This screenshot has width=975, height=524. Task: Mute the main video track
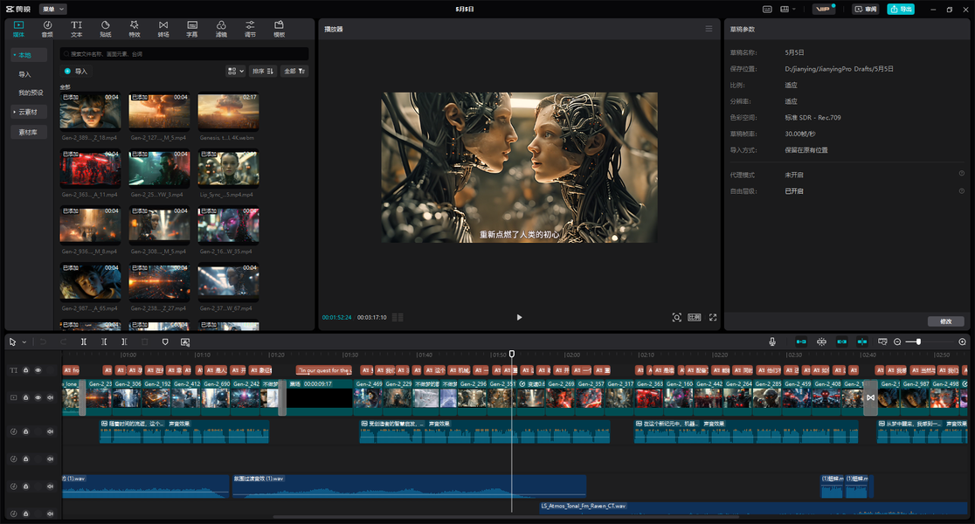coord(51,397)
